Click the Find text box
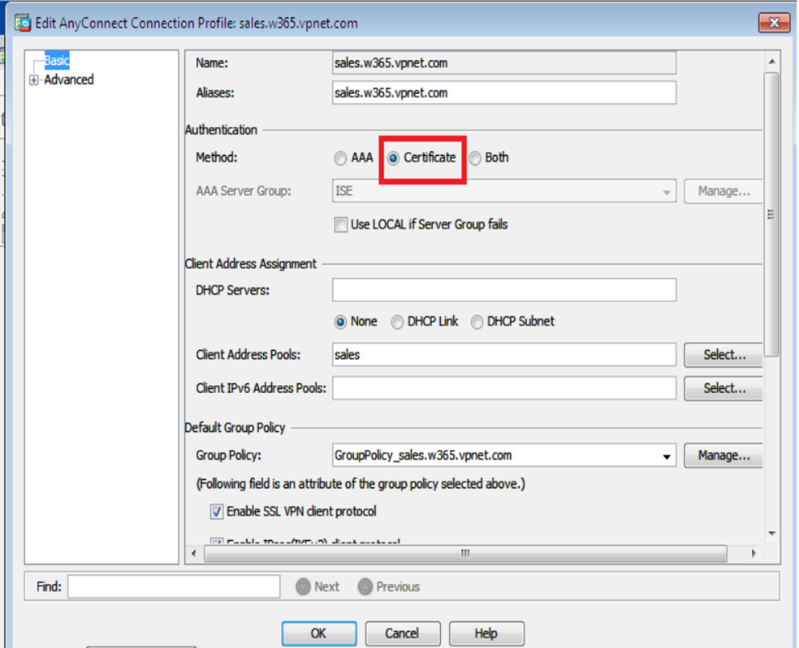The height and width of the screenshot is (648, 799). [174, 586]
